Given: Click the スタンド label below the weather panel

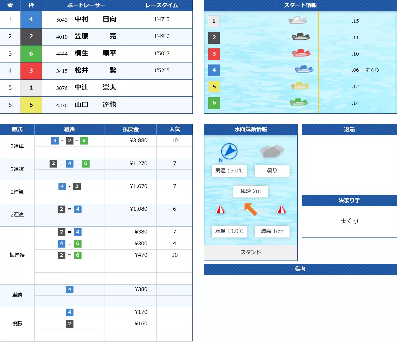Looking at the screenshot, I should click(250, 252).
